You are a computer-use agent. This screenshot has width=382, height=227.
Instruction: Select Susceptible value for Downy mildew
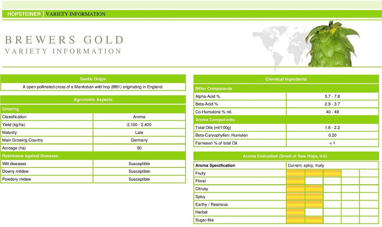pos(139,171)
